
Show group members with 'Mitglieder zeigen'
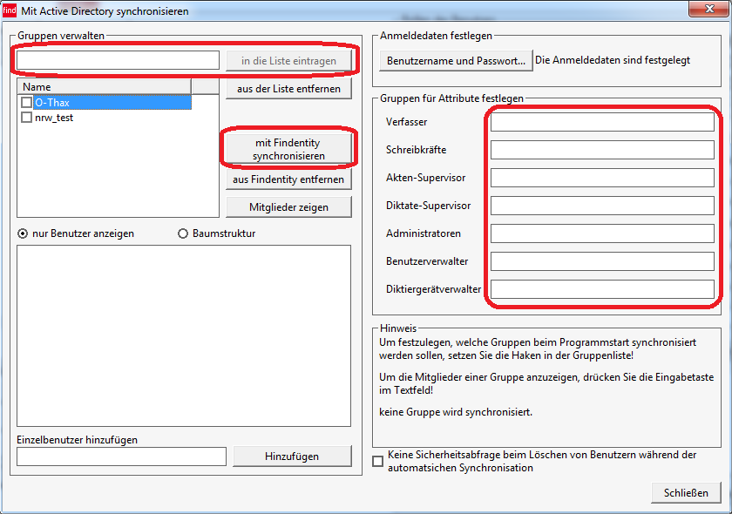[288, 207]
